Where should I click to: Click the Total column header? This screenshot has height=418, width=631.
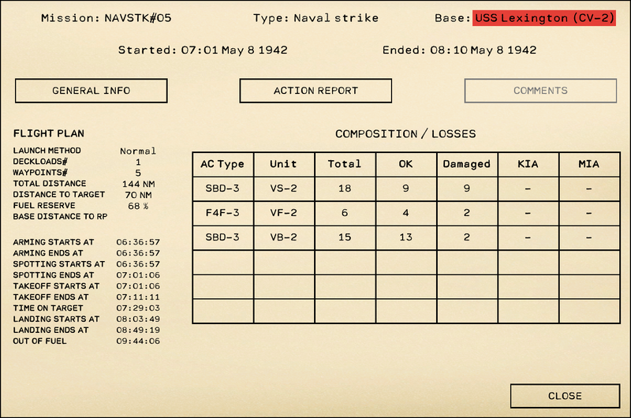[345, 164]
